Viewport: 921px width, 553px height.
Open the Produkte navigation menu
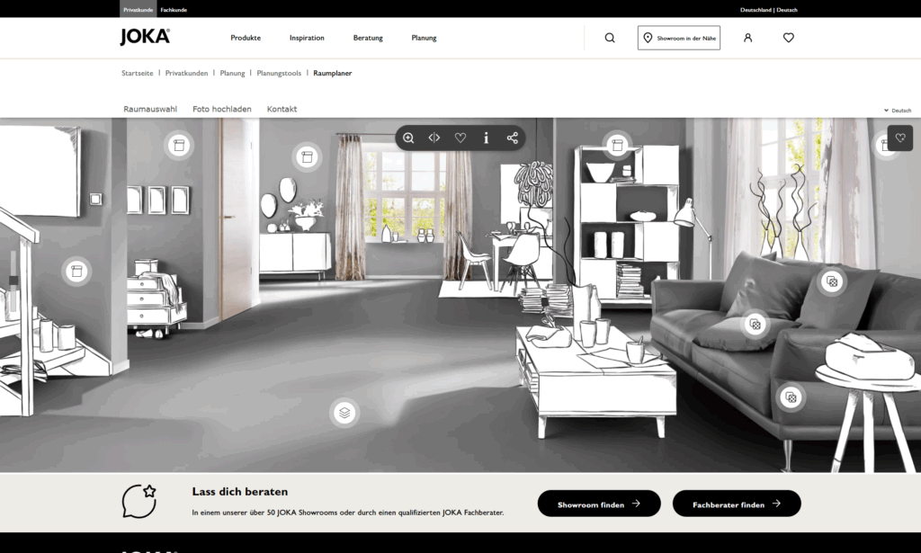coord(246,38)
